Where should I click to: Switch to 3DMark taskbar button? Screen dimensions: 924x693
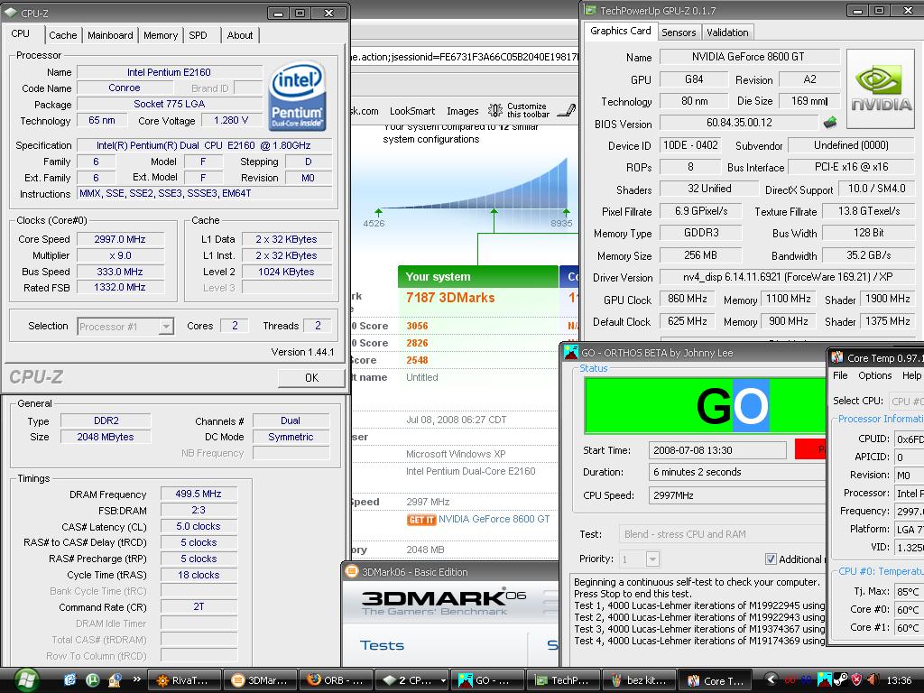coord(260,680)
